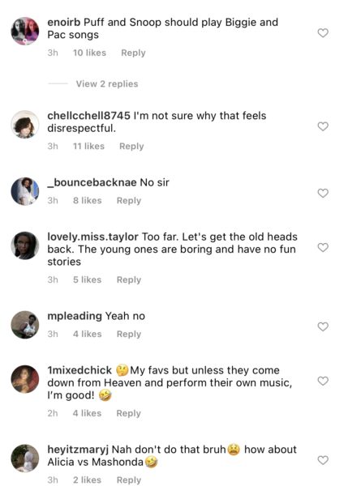Open the 1mixedchick username link
This screenshot has width=348, height=486.
(x=79, y=370)
